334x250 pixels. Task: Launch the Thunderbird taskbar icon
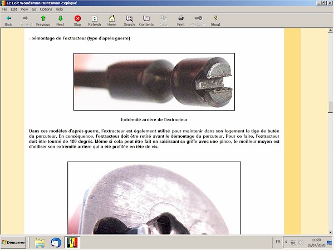(56, 243)
